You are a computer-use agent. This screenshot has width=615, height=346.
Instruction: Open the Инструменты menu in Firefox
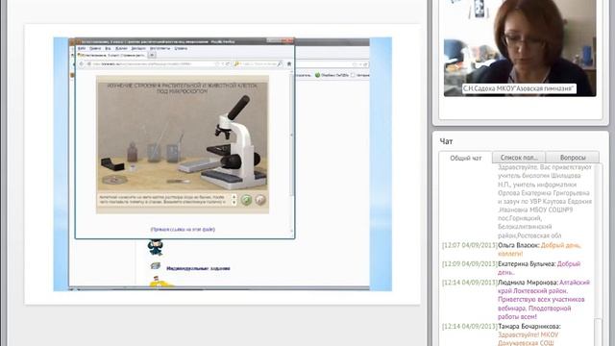coord(160,48)
